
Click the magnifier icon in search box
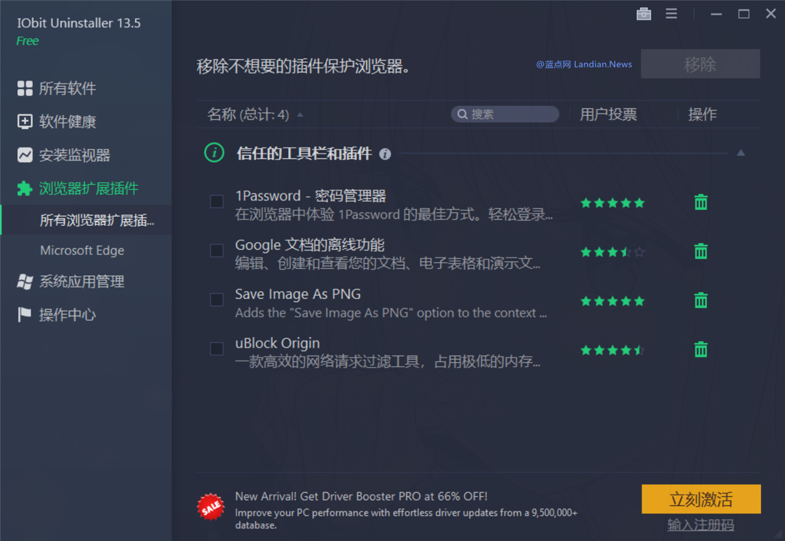pos(462,114)
